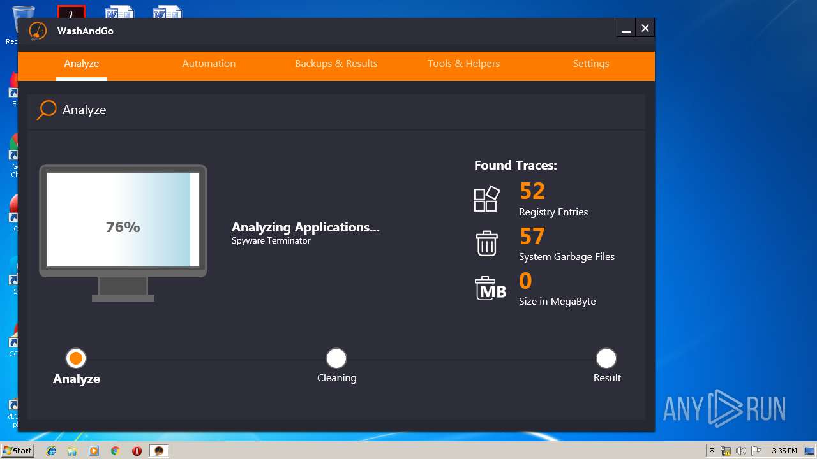
Task: Open Backups & Results tab
Action: click(336, 64)
